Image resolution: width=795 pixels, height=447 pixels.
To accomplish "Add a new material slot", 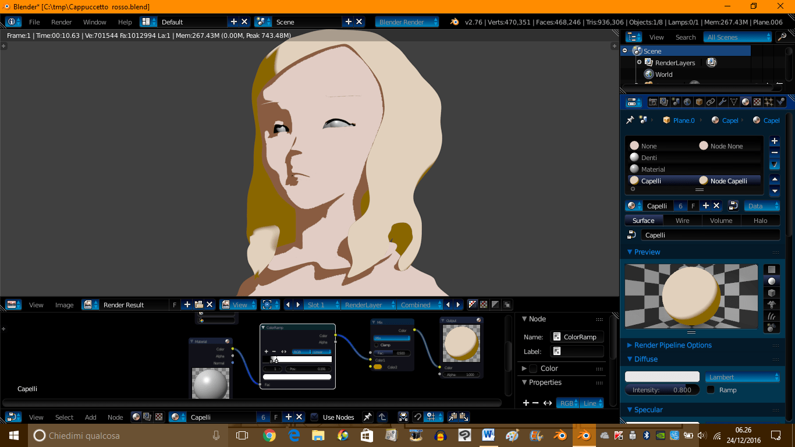I will click(775, 141).
